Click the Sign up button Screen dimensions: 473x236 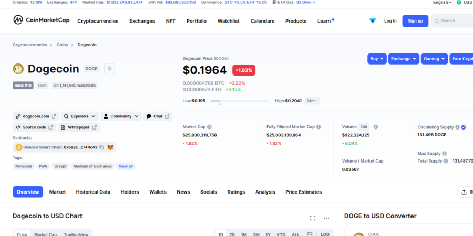click(415, 21)
